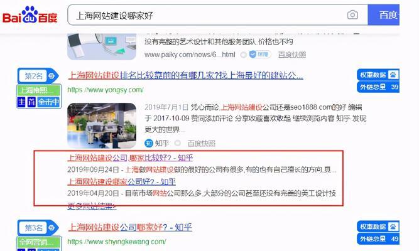
Task: Open sublink 上海网站建设哪家公司好? - 知乎
Action: point(121,182)
